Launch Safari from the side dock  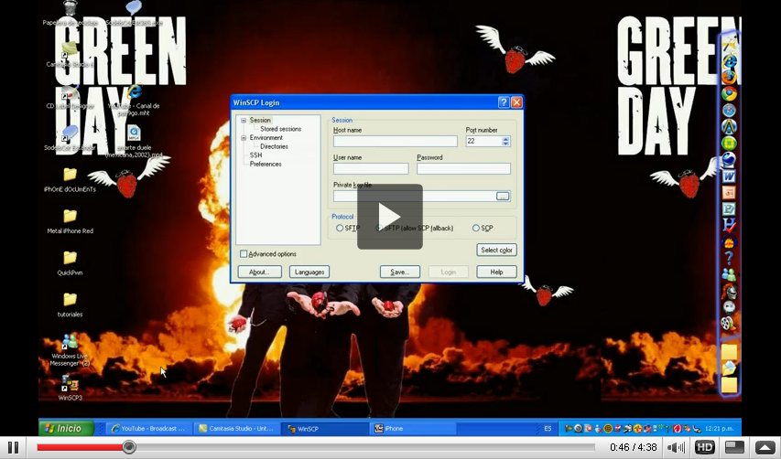tap(729, 110)
